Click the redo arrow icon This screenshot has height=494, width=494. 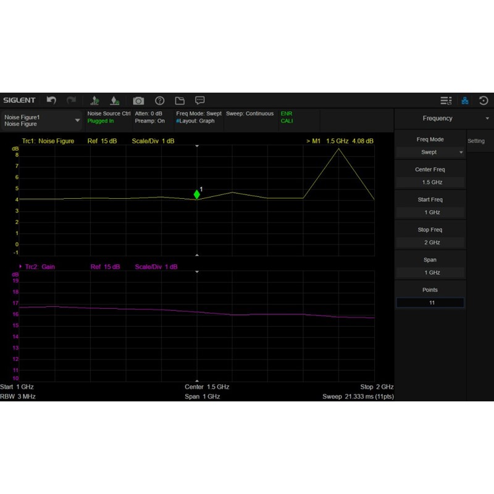pyautogui.click(x=72, y=101)
